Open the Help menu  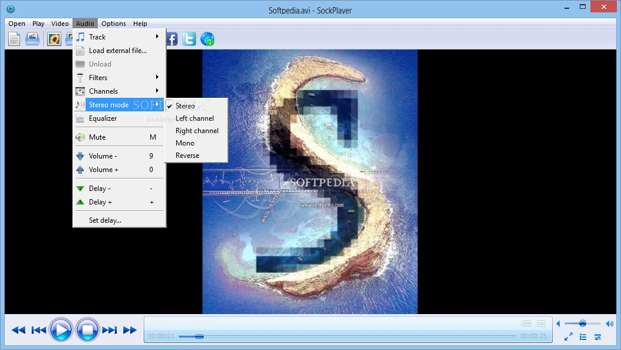coord(140,24)
